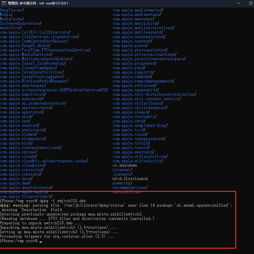This screenshot has width=254, height=254.
Task: Click 'com.apple.weatherd/' entry
Action: pos(133,152)
